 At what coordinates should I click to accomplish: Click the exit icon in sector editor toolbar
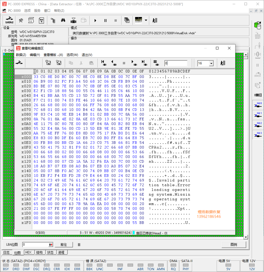click(223, 63)
